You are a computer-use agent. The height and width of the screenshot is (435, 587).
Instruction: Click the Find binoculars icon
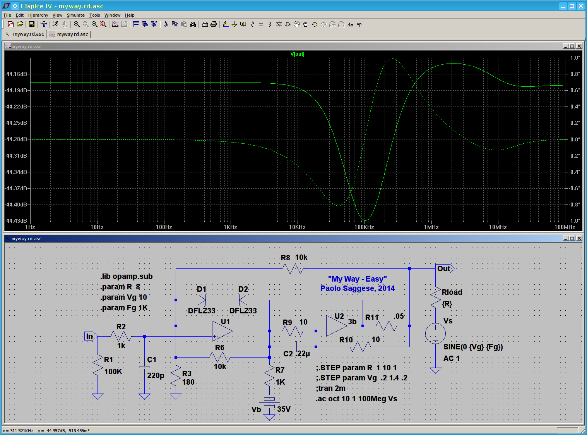click(193, 24)
